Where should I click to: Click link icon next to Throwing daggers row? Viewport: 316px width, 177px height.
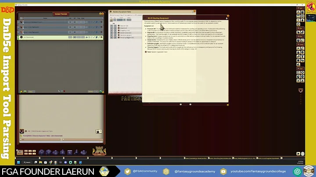coord(118,37)
